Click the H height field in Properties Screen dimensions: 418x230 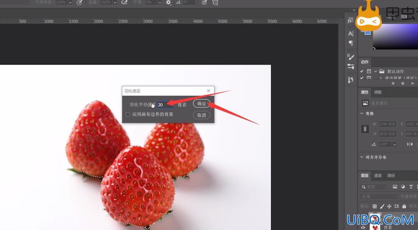[x=387, y=134]
